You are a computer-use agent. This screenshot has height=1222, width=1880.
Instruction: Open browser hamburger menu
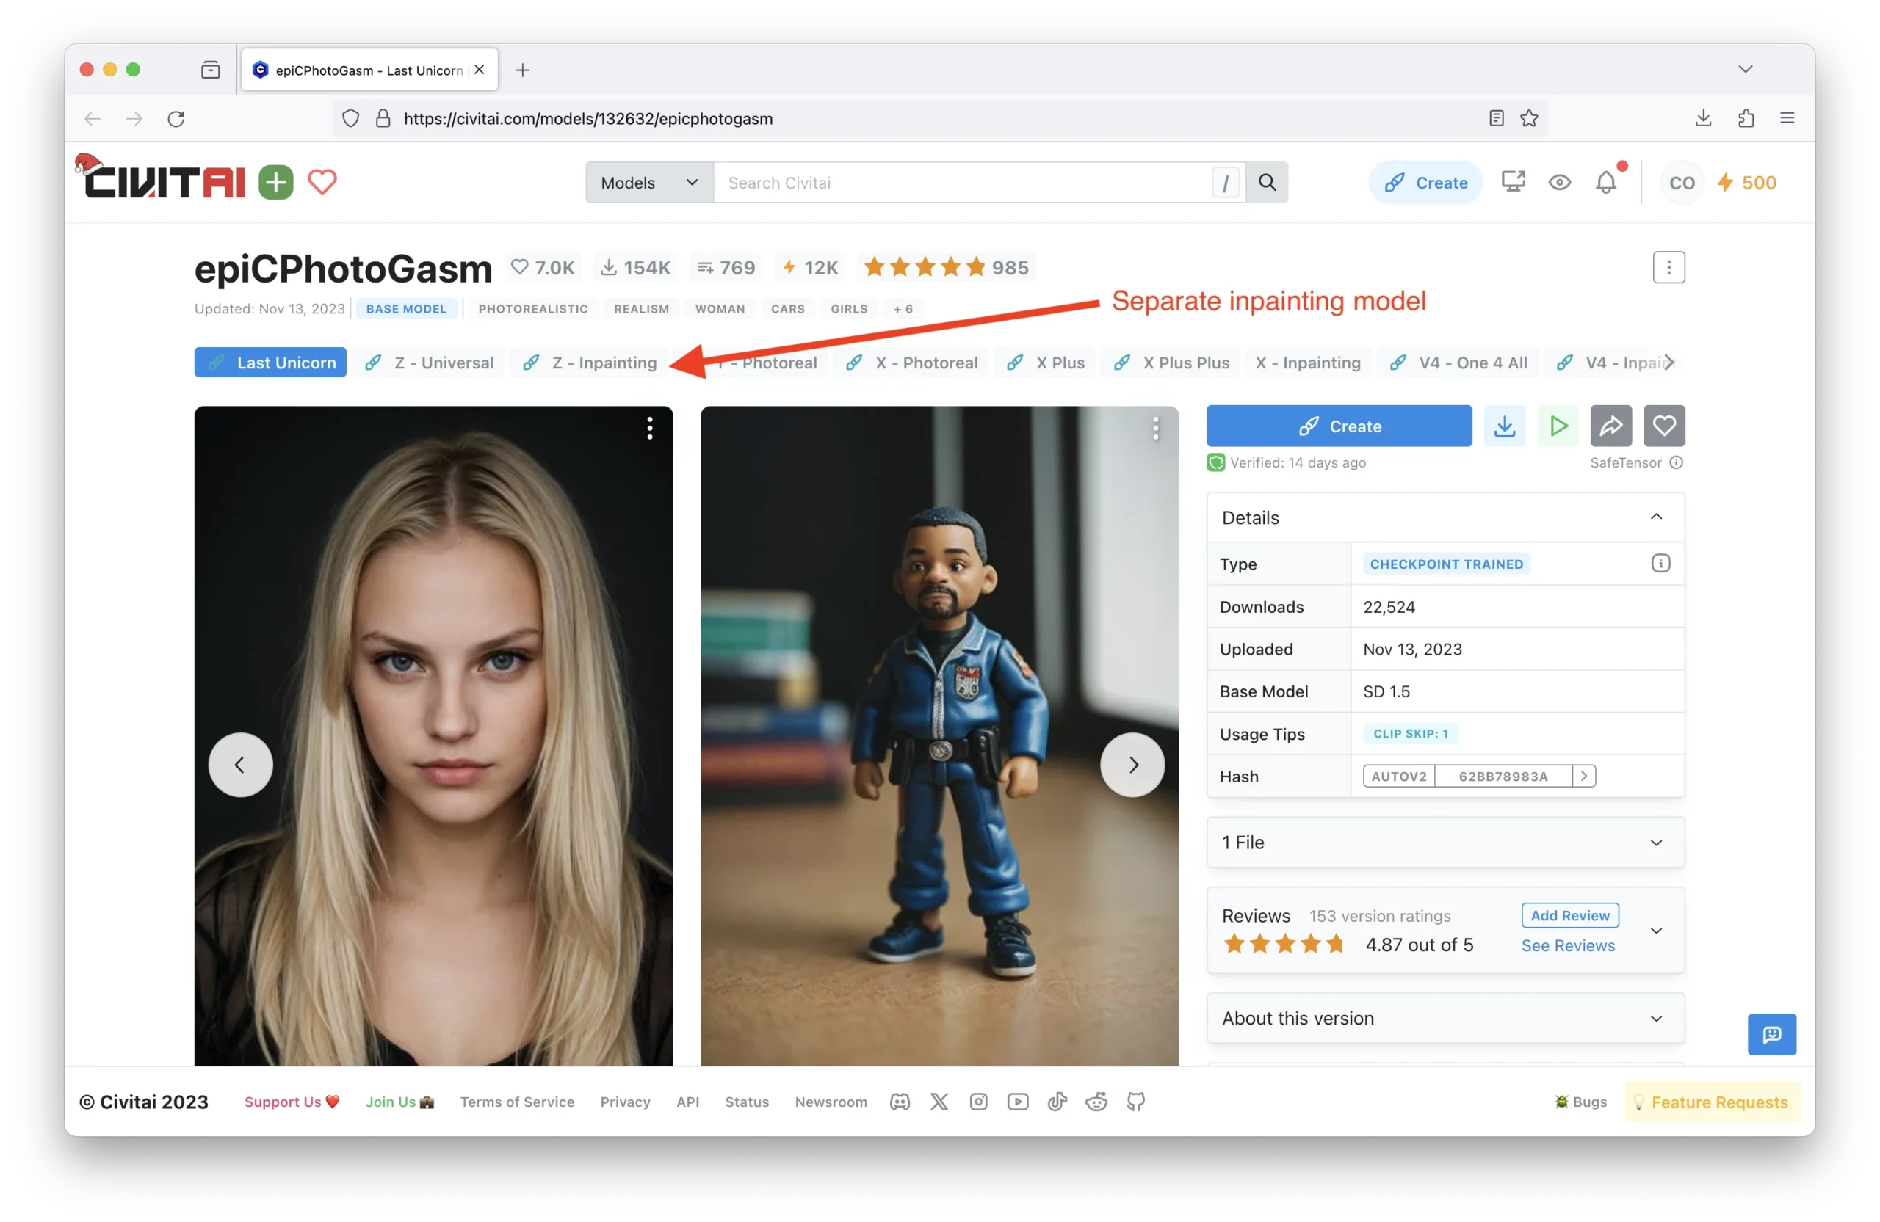[x=1787, y=118]
